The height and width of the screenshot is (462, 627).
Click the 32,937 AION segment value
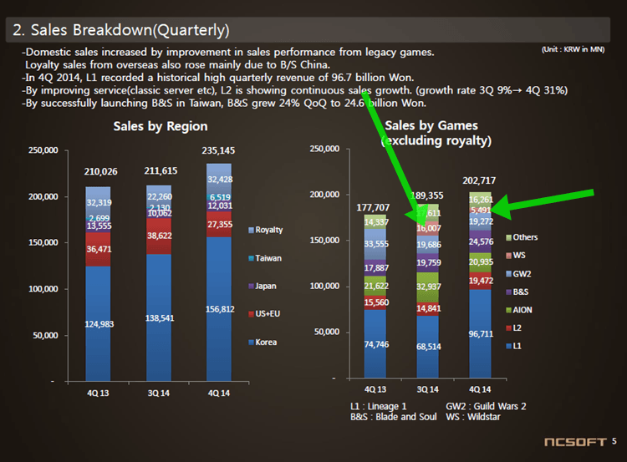[x=429, y=287]
